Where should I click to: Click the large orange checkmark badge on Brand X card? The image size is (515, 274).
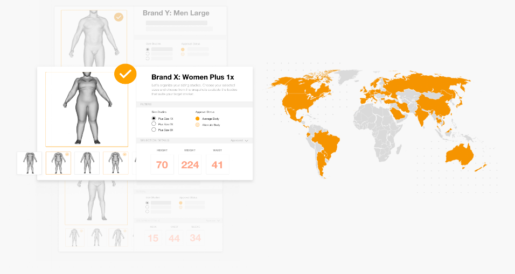125,74
